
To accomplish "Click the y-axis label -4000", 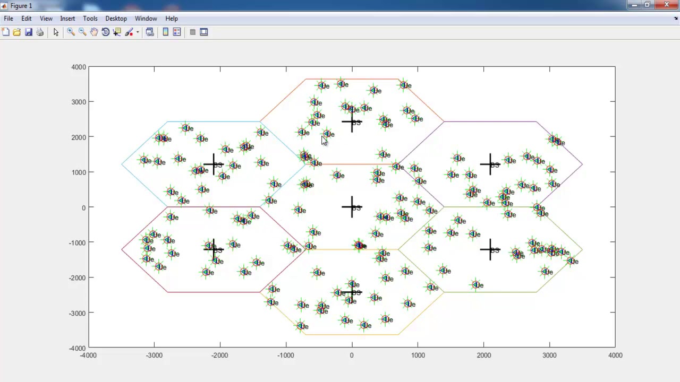I will 78,349.
